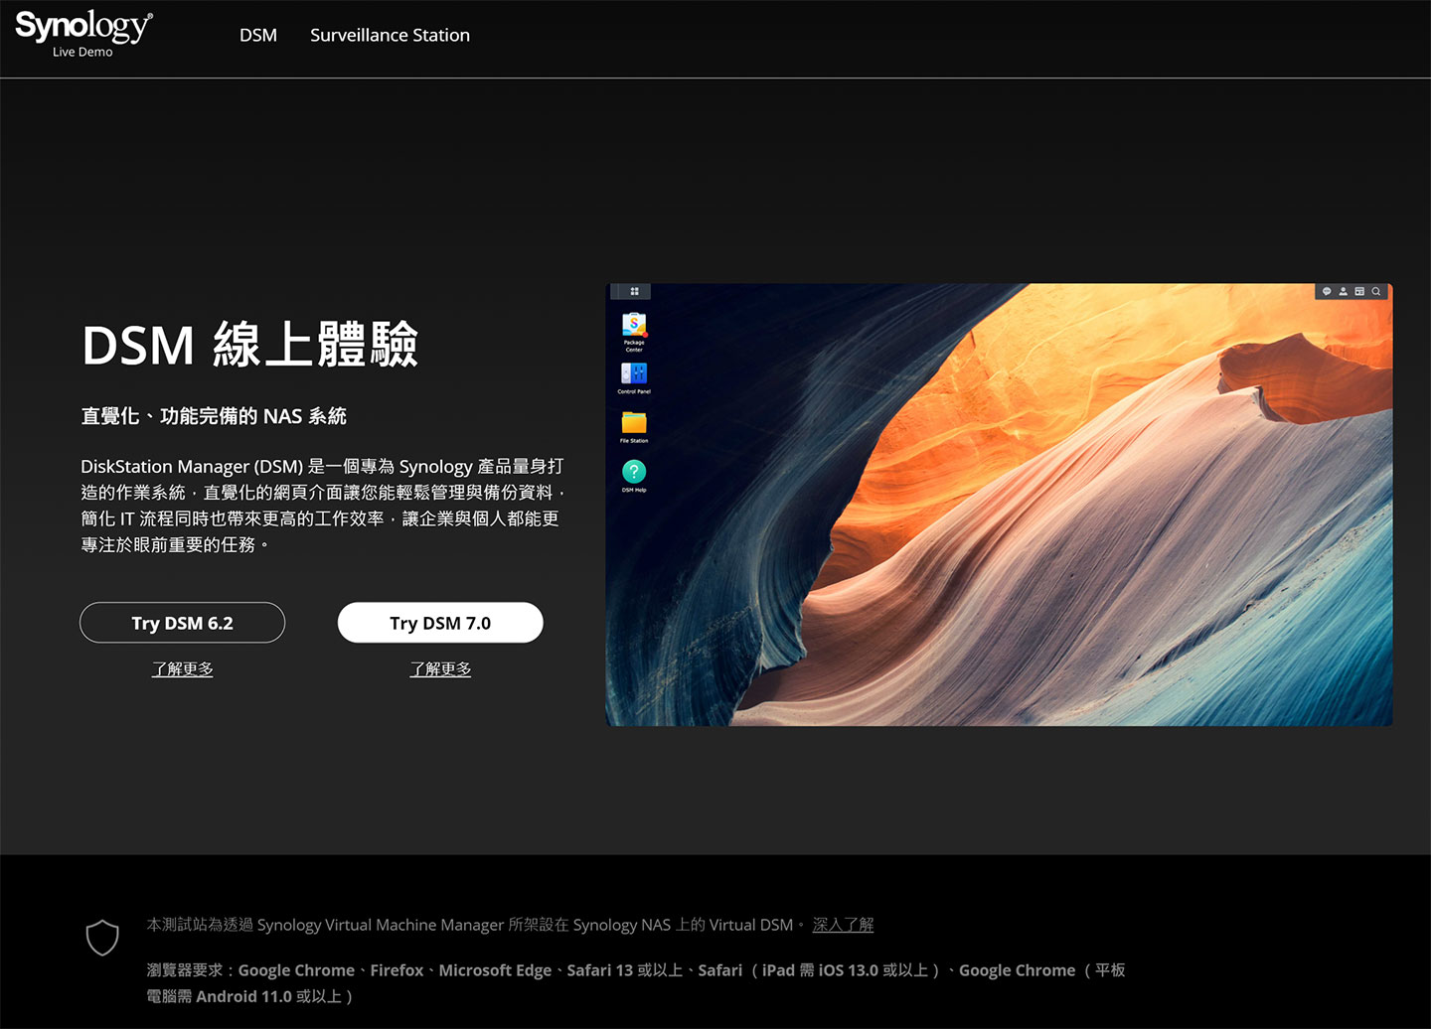The image size is (1431, 1029).
Task: Open the DSM main menu grid icon
Action: [x=634, y=291]
